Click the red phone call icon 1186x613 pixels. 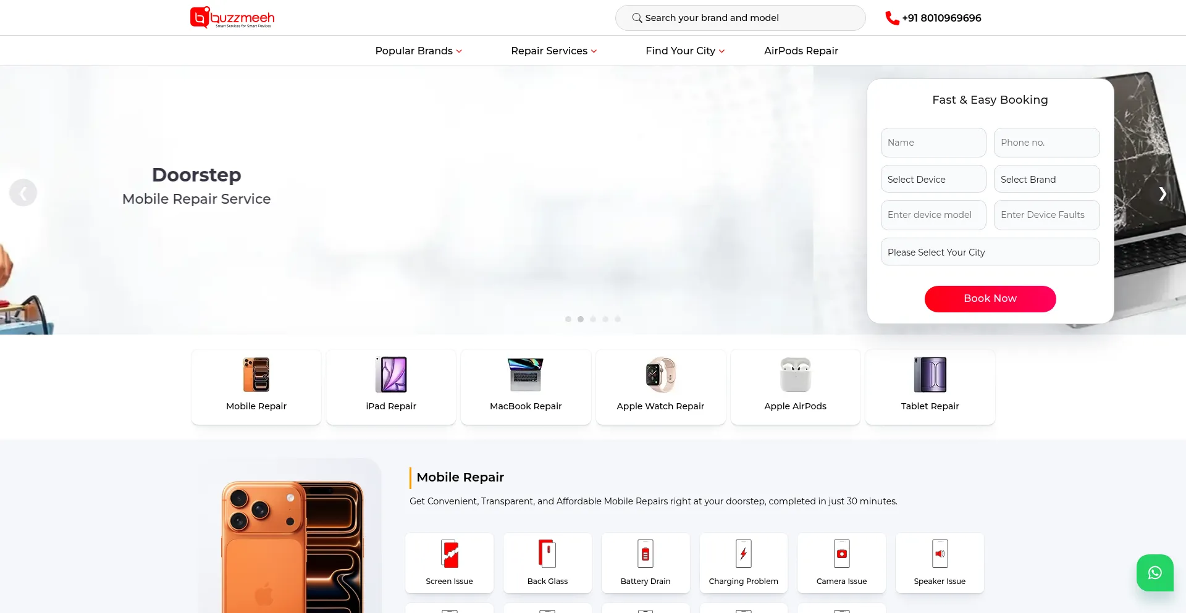[x=892, y=18]
